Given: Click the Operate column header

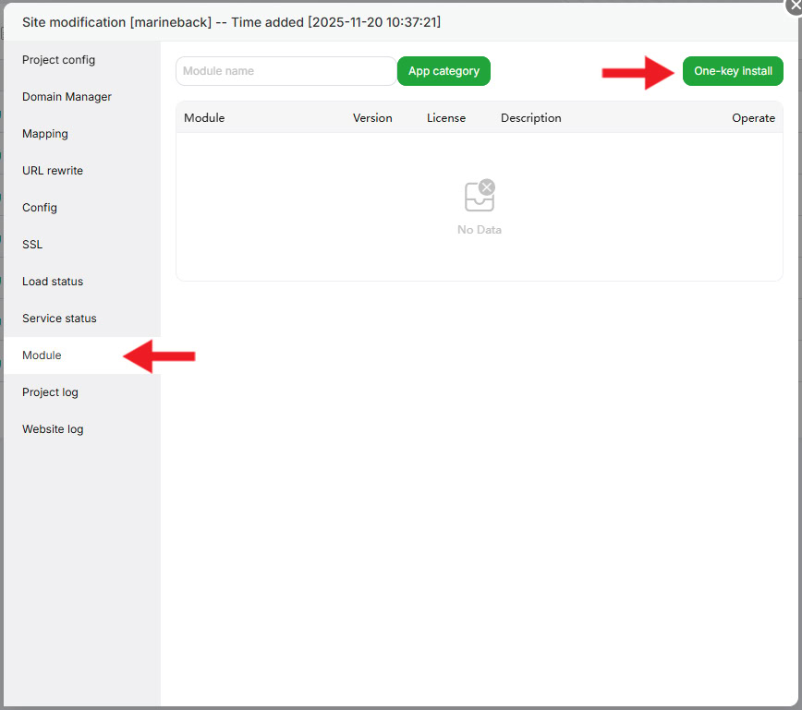Looking at the screenshot, I should (x=754, y=117).
